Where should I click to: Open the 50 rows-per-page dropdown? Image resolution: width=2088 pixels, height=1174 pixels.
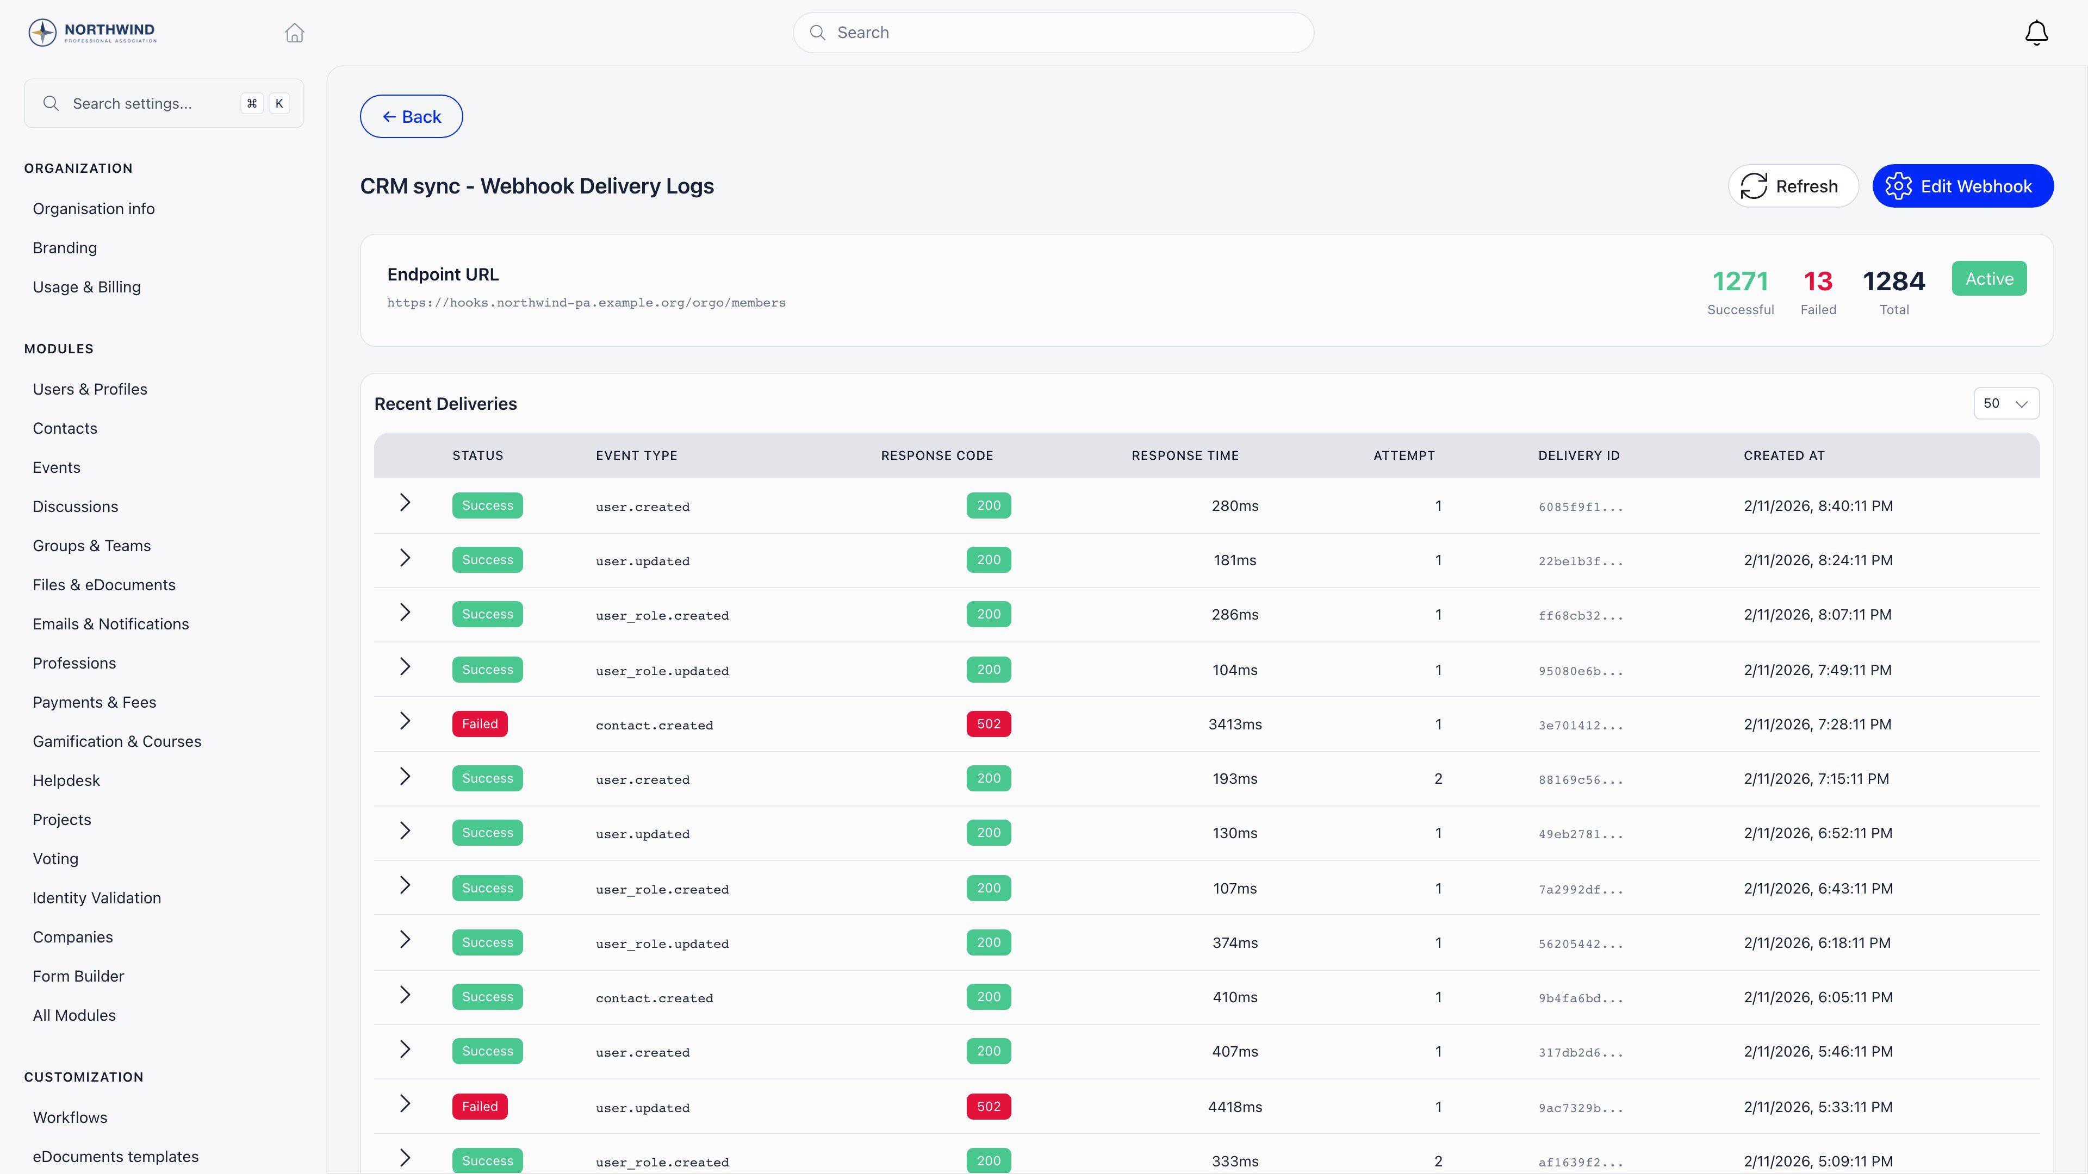click(x=2006, y=403)
